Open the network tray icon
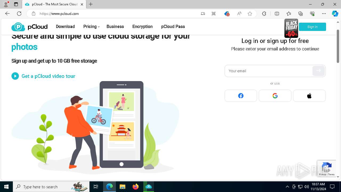The image size is (341, 192). click(300, 187)
